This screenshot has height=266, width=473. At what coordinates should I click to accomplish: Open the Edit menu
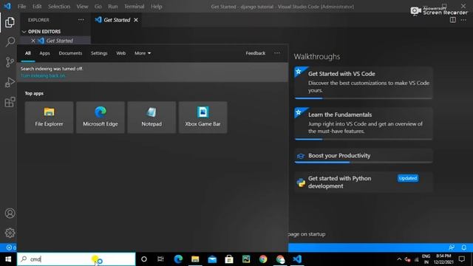click(x=37, y=7)
